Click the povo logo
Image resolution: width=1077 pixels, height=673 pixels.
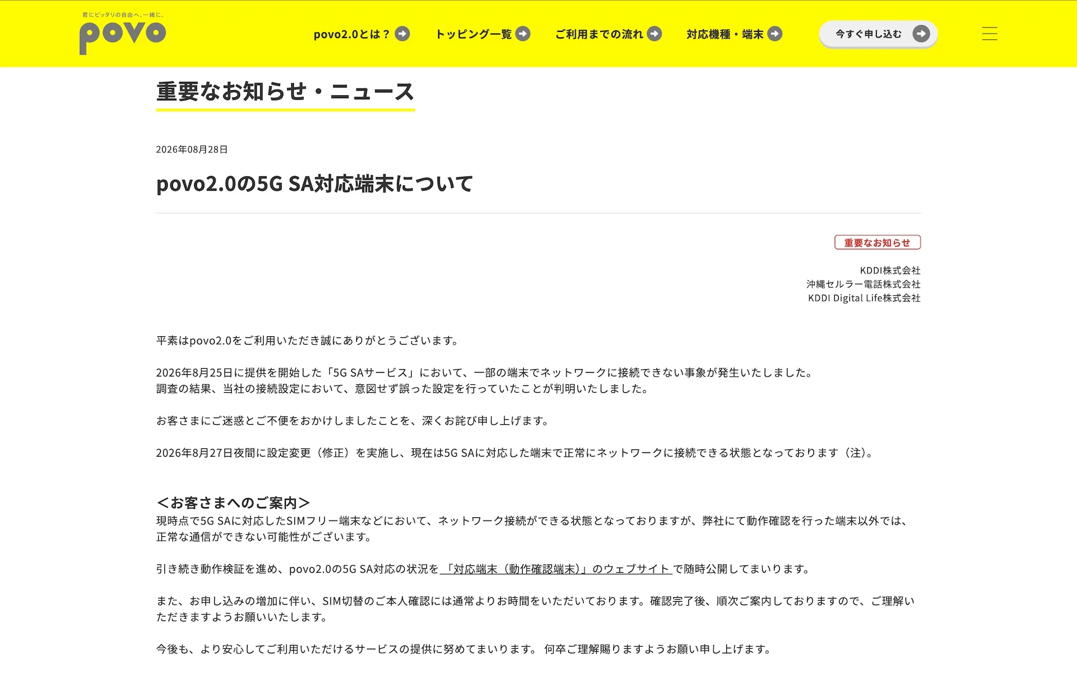click(x=123, y=38)
